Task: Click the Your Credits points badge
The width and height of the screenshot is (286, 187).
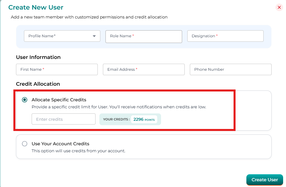Action: click(x=130, y=119)
